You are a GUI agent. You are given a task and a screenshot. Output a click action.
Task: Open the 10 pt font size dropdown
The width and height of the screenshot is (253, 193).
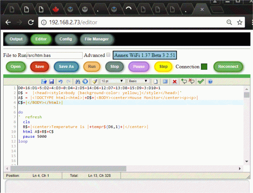(112, 81)
